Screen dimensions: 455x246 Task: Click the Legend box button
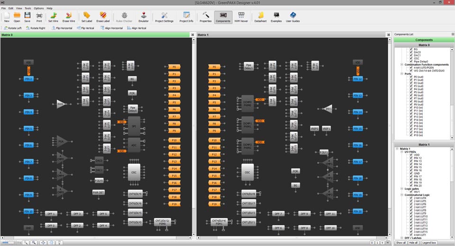pos(429,243)
